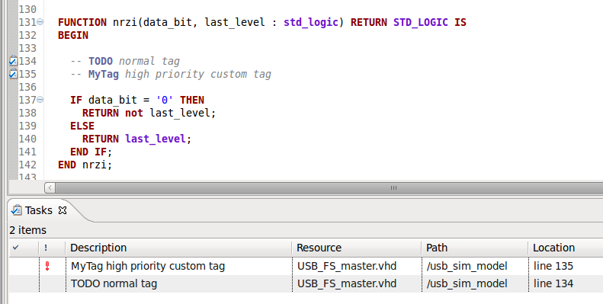Click /usb_sim_model path in the MyTag row
603x304 pixels.
point(467,266)
